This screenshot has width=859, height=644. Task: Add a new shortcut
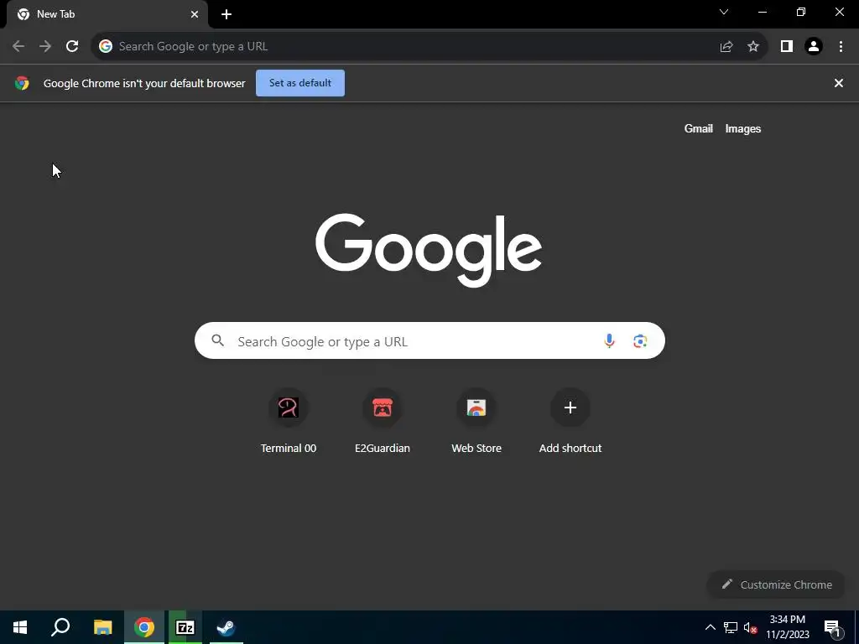click(570, 423)
